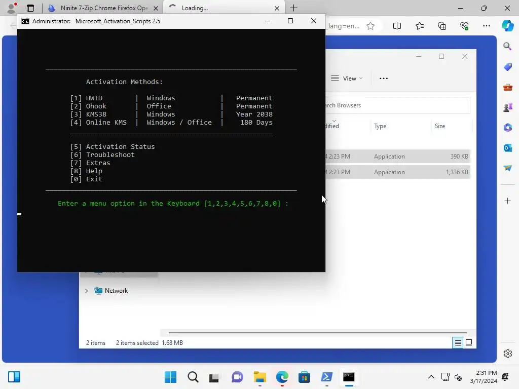Open Edge sidebar Drop paper plane icon

(507, 168)
